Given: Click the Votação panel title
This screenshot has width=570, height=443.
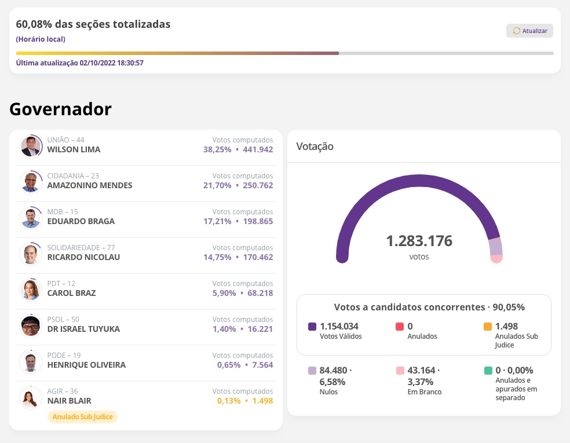Looking at the screenshot, I should click(315, 146).
